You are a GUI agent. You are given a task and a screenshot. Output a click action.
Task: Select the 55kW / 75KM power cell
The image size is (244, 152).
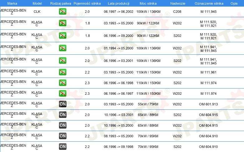coord(148,104)
